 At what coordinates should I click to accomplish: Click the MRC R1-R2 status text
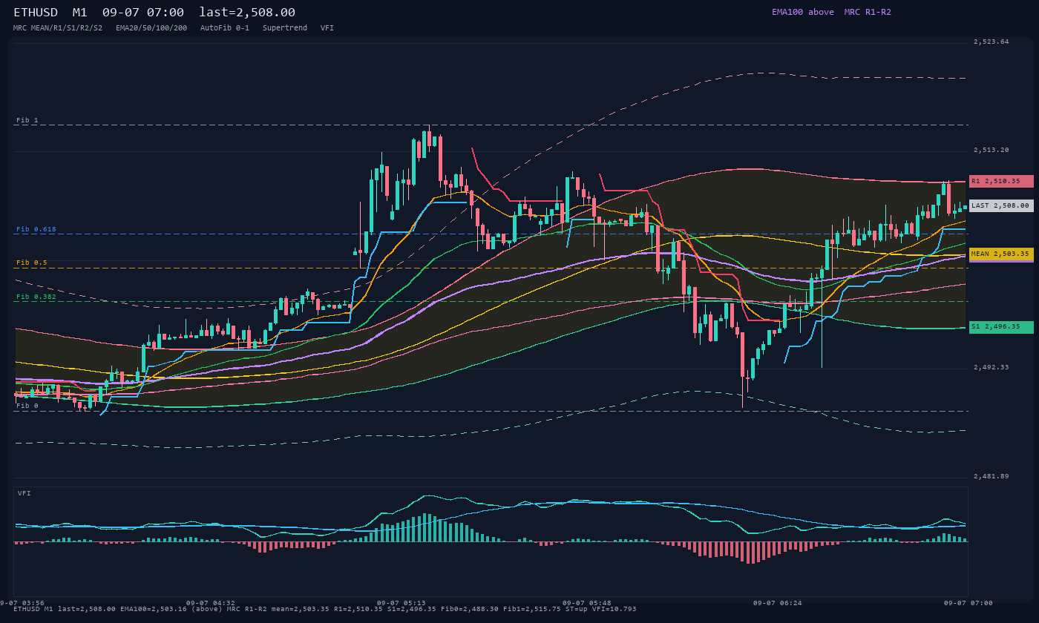pyautogui.click(x=868, y=12)
